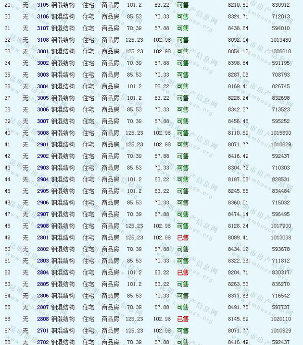Open room 3008 details
303x345 pixels.
tap(43, 133)
